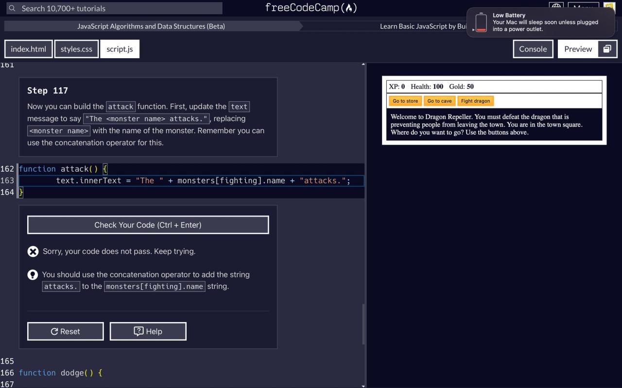Click the JavaScript Algorithms breadcrumb header
Screen dimensions: 622x388
tap(151, 26)
